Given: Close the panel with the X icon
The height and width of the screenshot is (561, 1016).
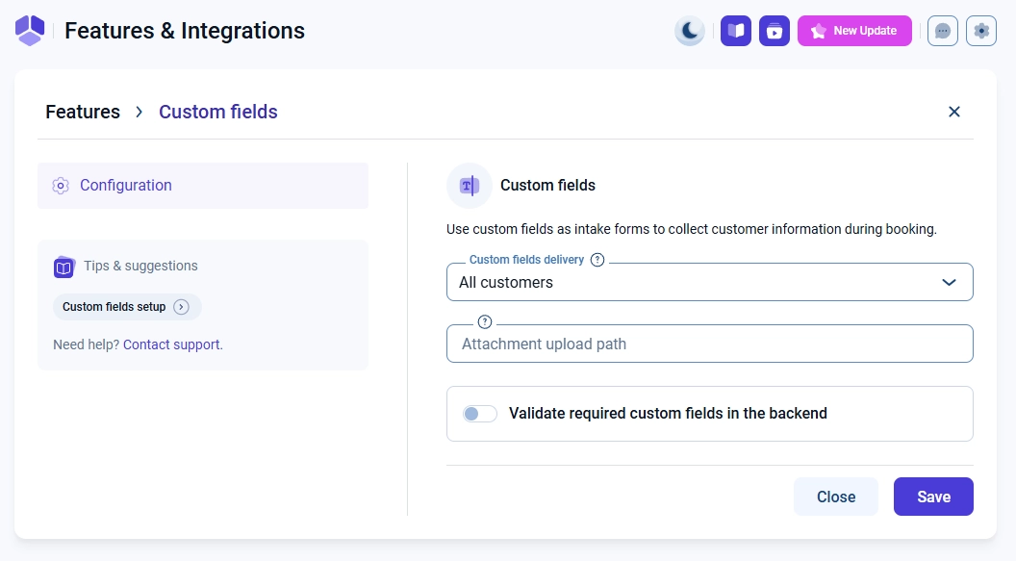Looking at the screenshot, I should tap(953, 112).
